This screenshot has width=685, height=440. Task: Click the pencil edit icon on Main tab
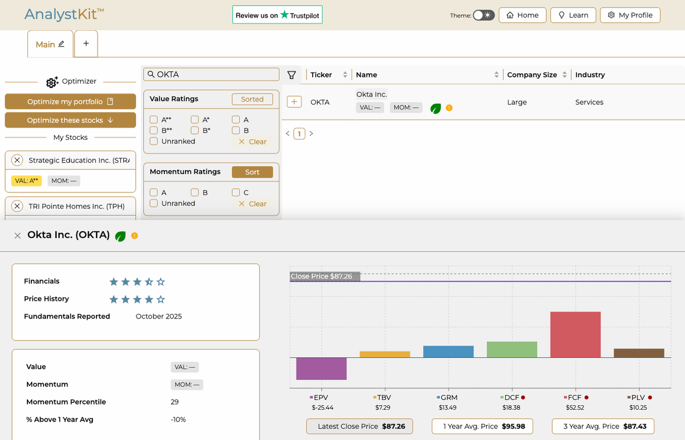[62, 44]
